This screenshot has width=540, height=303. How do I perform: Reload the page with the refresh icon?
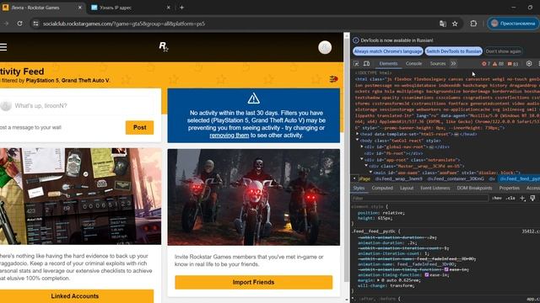[19, 24]
